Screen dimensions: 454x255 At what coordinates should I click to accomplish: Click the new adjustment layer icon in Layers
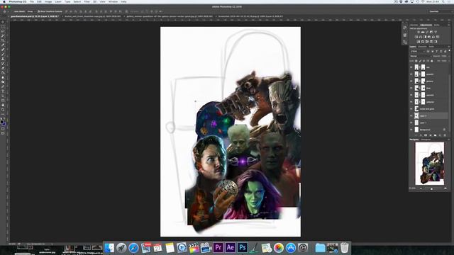[431, 135]
